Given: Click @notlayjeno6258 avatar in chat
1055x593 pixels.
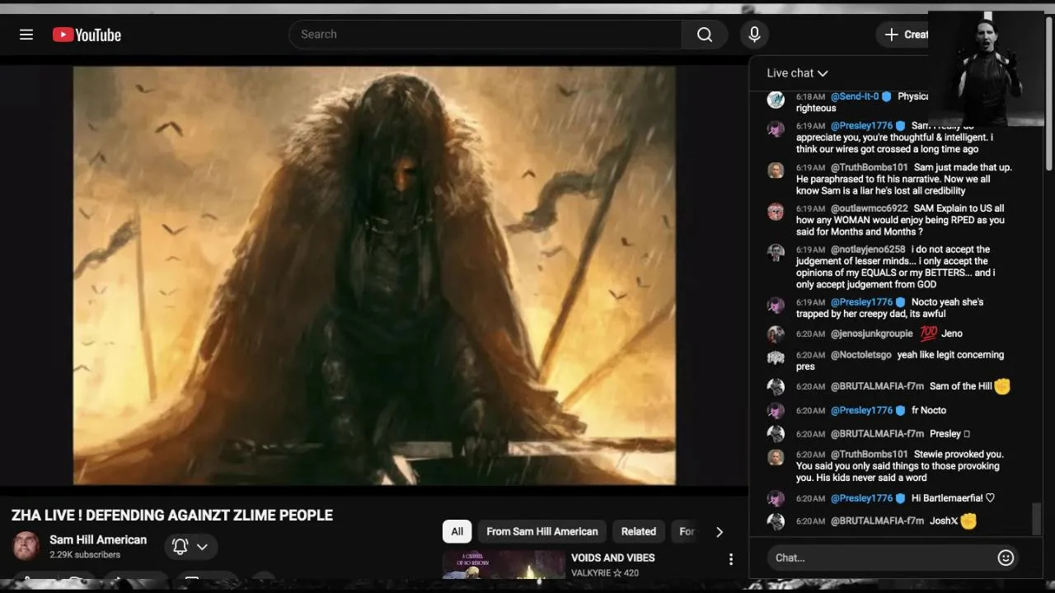Looking at the screenshot, I should [776, 253].
